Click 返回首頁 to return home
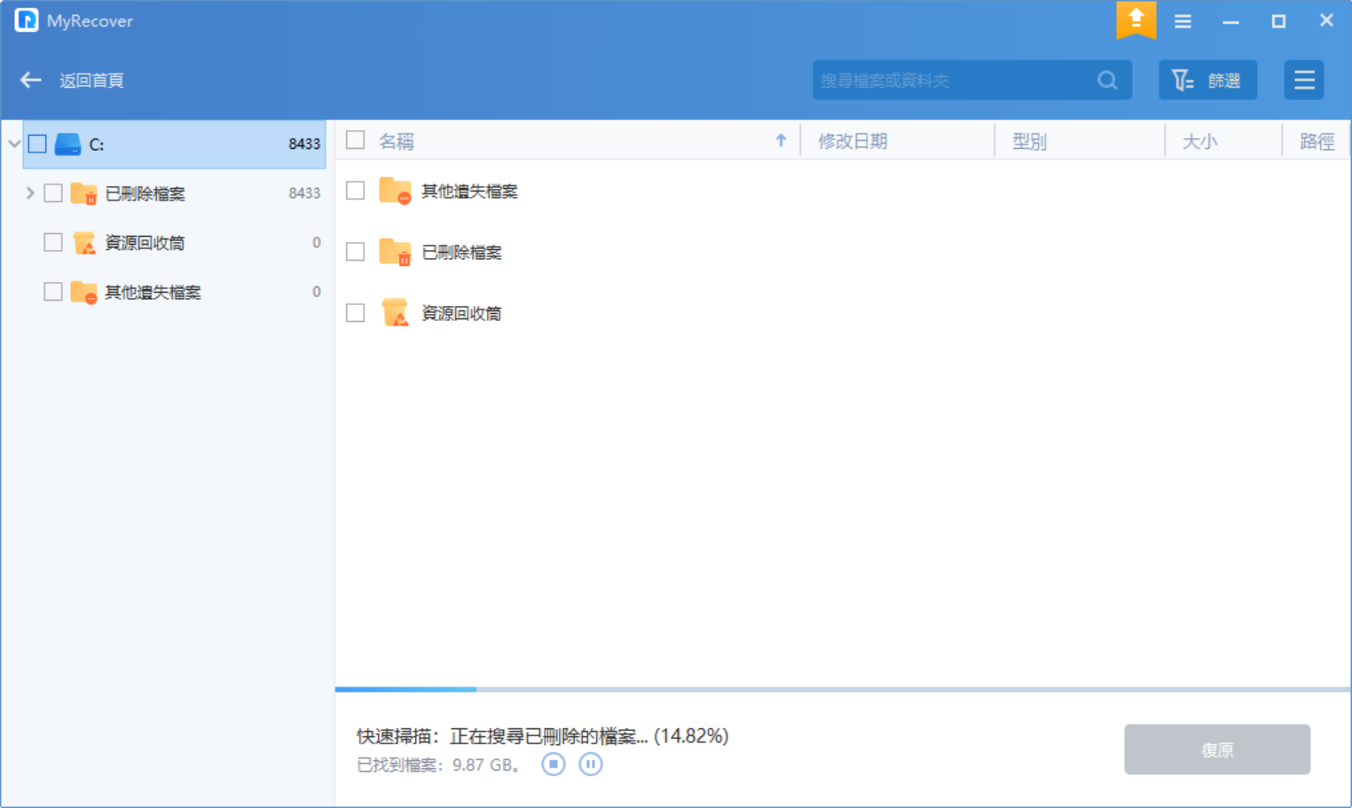 (x=91, y=81)
